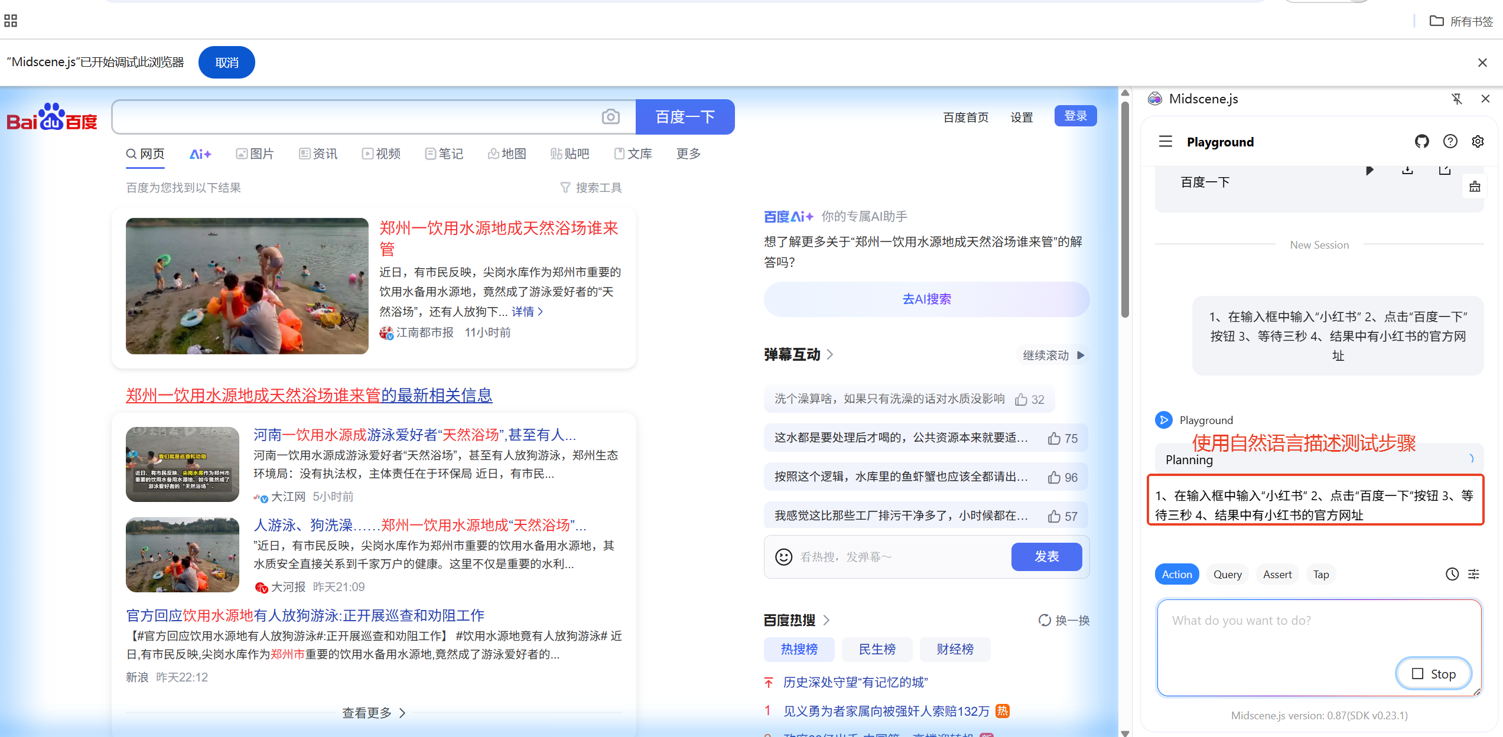
Task: Select the Tap mode in Playground
Action: point(1320,574)
